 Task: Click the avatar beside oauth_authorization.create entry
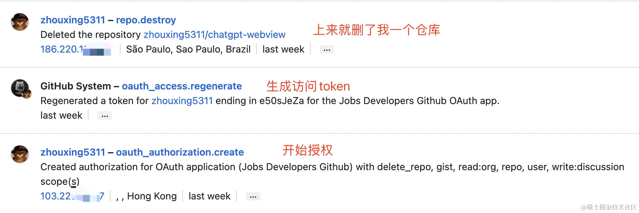[20, 154]
